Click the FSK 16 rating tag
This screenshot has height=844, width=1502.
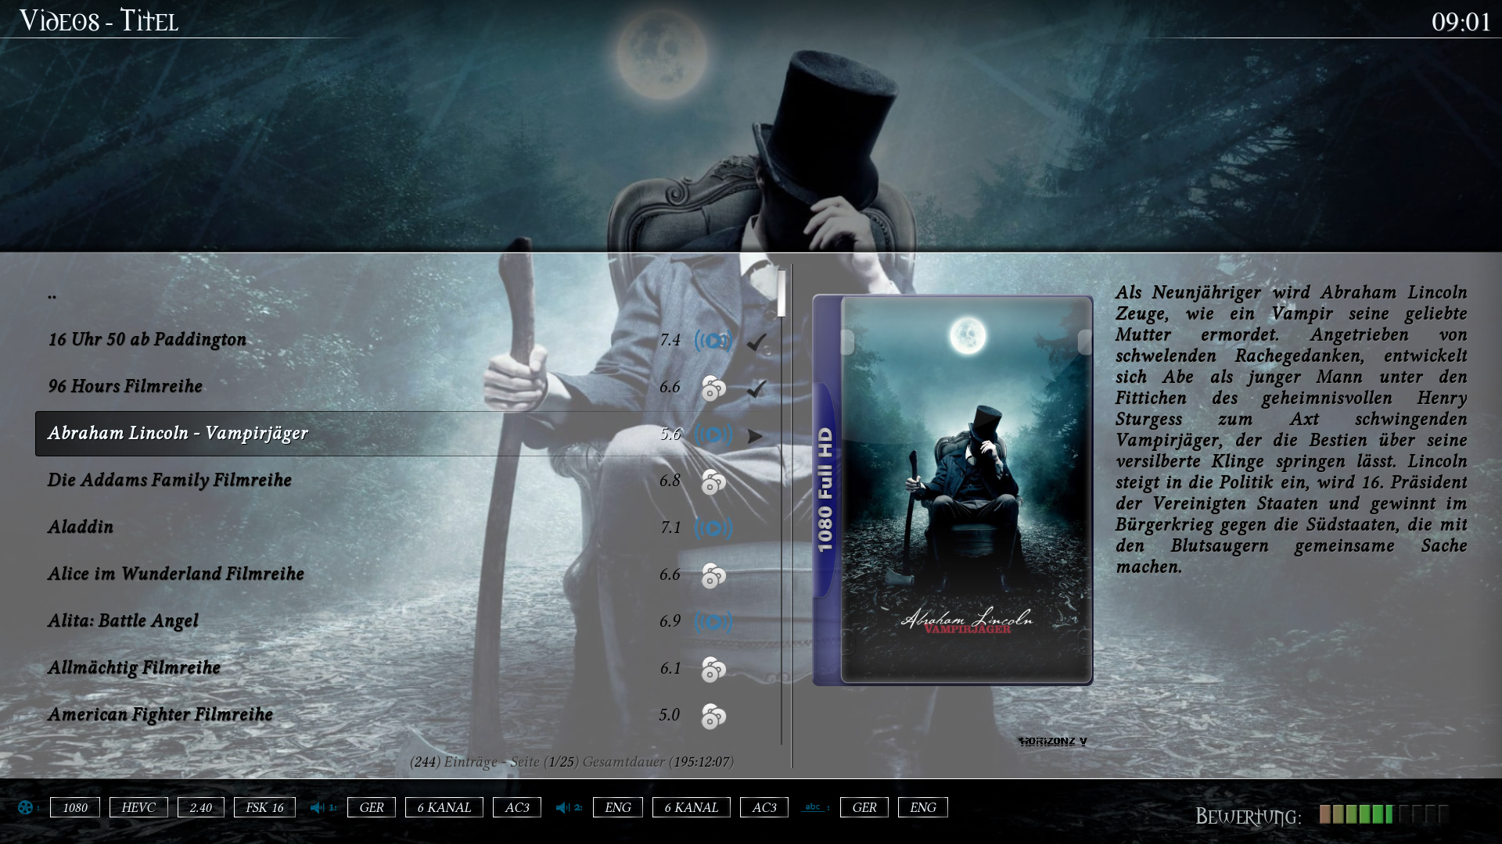(264, 807)
